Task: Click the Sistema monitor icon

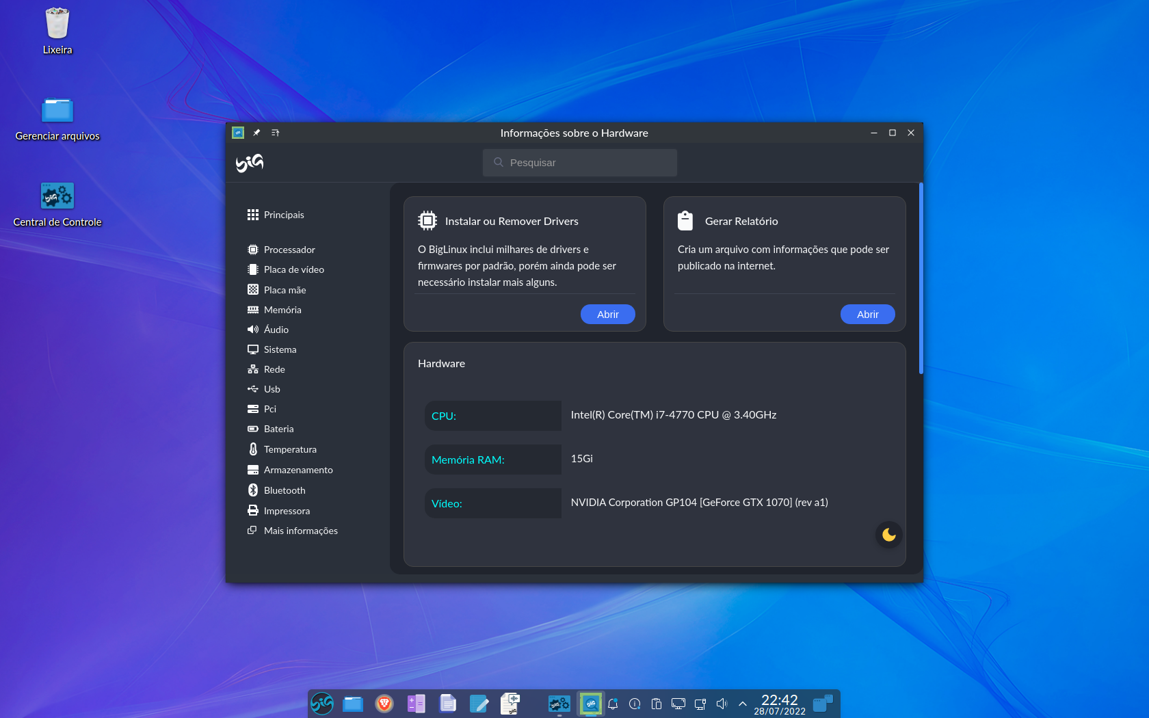Action: pyautogui.click(x=253, y=349)
